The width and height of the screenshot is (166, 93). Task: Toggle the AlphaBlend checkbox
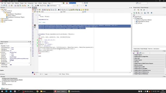[x=10, y=49]
